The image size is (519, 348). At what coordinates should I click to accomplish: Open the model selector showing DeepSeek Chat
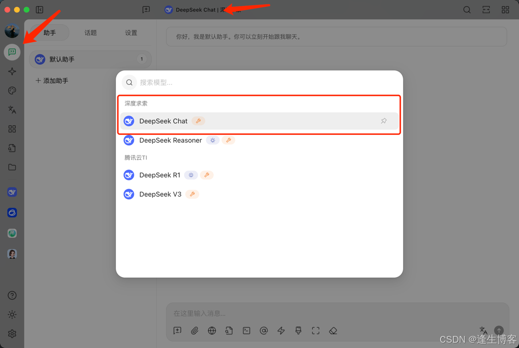203,10
